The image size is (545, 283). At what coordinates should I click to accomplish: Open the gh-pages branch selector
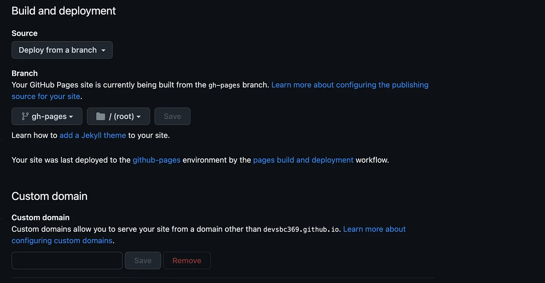pos(47,116)
